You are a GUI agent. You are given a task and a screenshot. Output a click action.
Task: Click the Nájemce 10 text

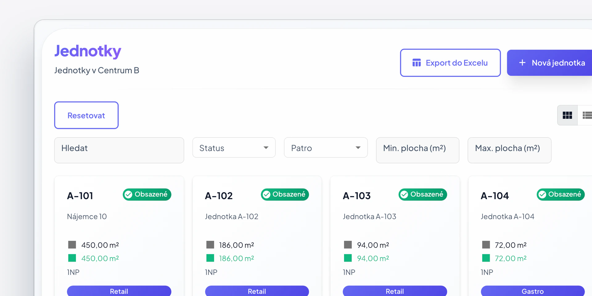(87, 216)
